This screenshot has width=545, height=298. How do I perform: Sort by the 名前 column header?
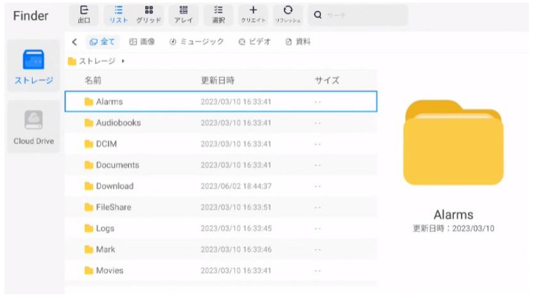click(93, 81)
